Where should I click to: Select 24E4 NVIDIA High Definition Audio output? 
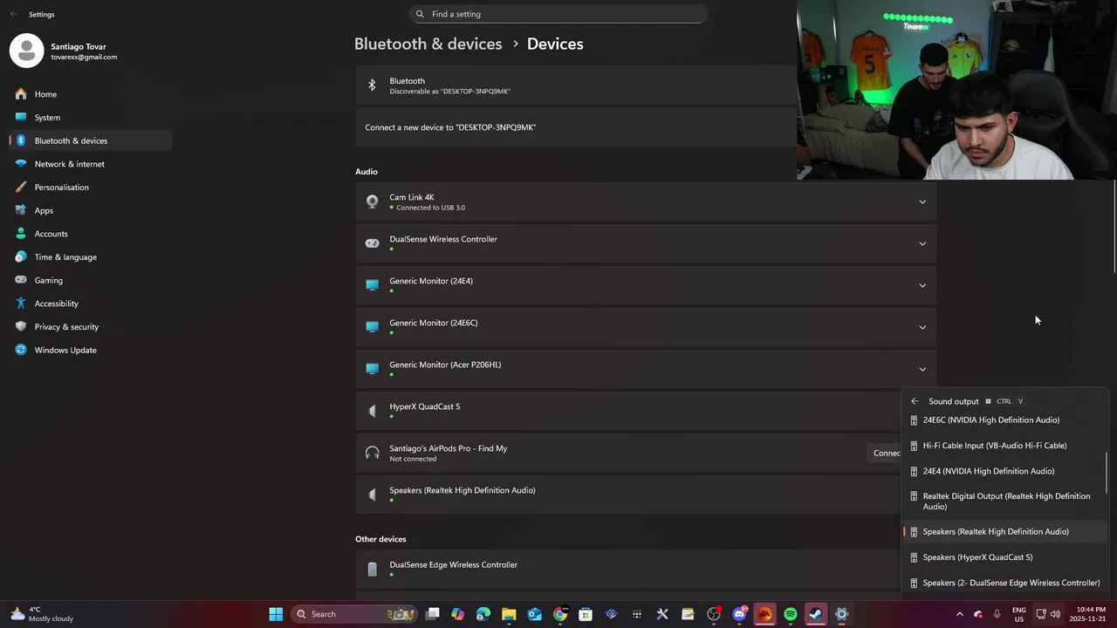coord(1004,471)
